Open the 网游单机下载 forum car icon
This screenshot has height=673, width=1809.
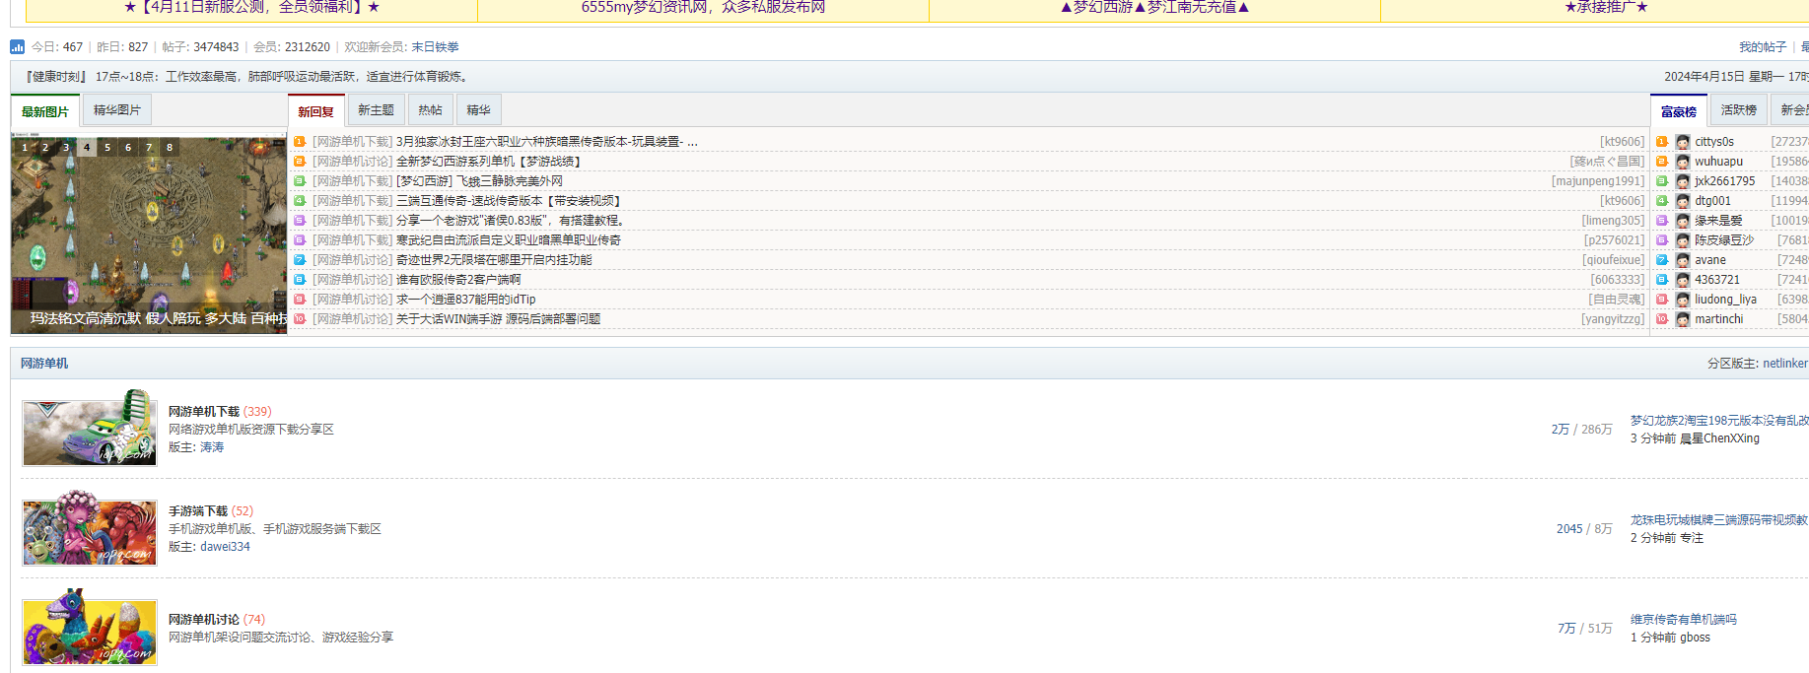click(x=90, y=429)
